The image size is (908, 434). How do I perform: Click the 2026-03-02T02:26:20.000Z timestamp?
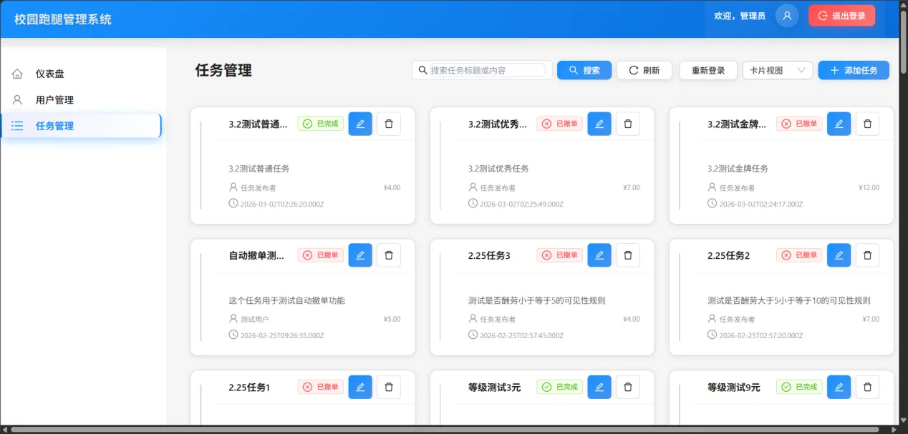tap(282, 204)
